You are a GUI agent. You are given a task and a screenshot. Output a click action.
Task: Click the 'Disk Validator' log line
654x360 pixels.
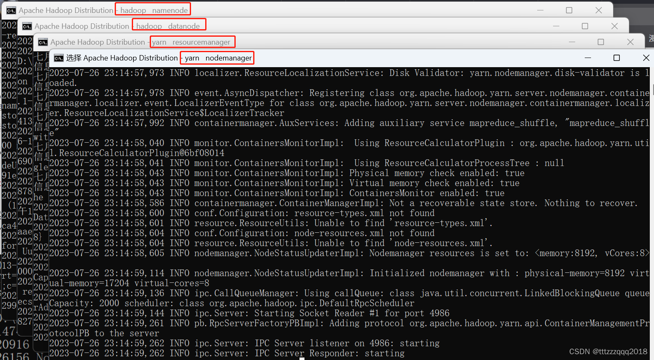tap(350, 78)
